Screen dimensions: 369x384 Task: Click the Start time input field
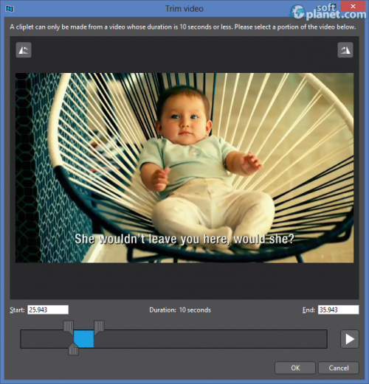point(48,310)
